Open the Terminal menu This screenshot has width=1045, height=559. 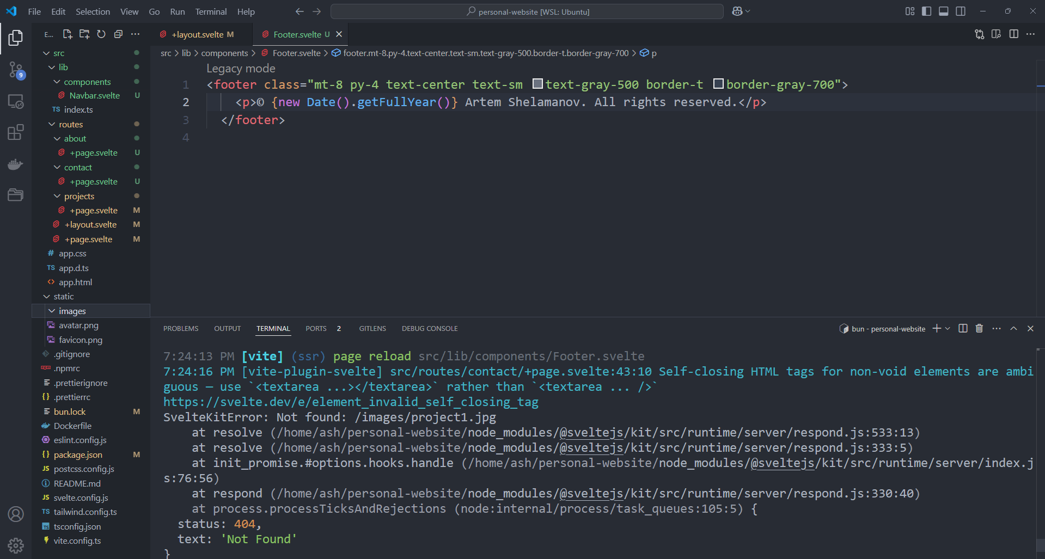(211, 11)
